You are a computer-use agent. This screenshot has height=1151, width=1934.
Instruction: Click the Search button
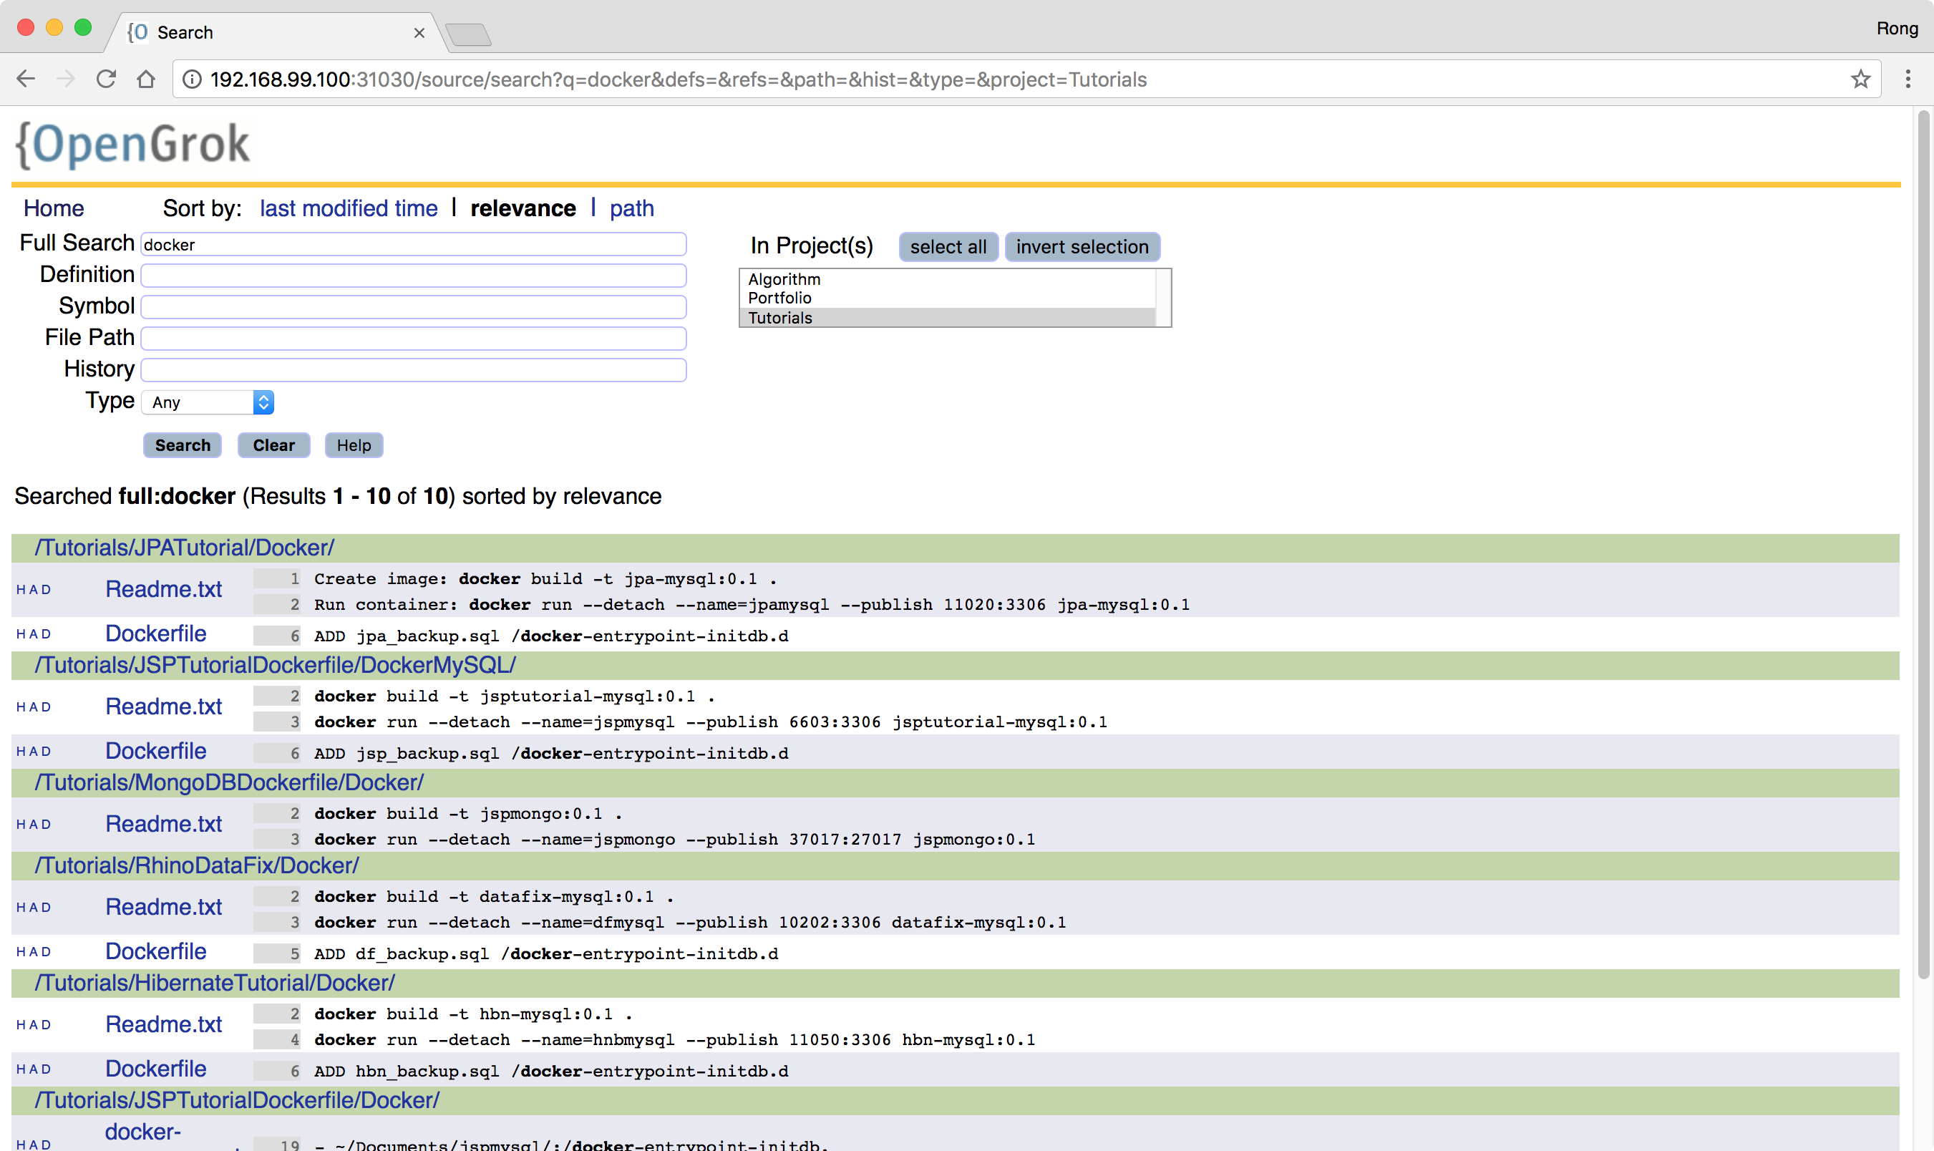[183, 445]
